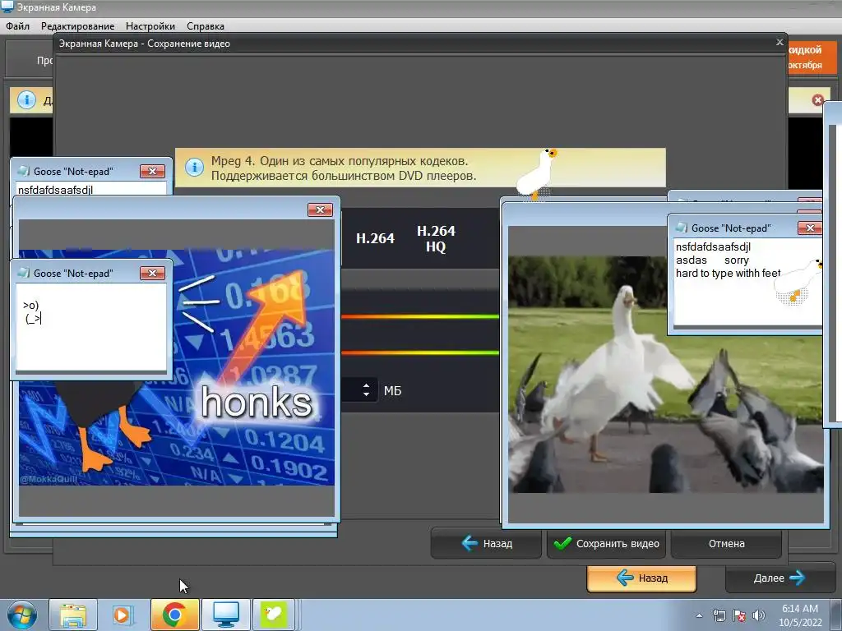Screen dimensions: 842x631
Task: Click the Далее button in main window
Action: pyautogui.click(x=780, y=578)
